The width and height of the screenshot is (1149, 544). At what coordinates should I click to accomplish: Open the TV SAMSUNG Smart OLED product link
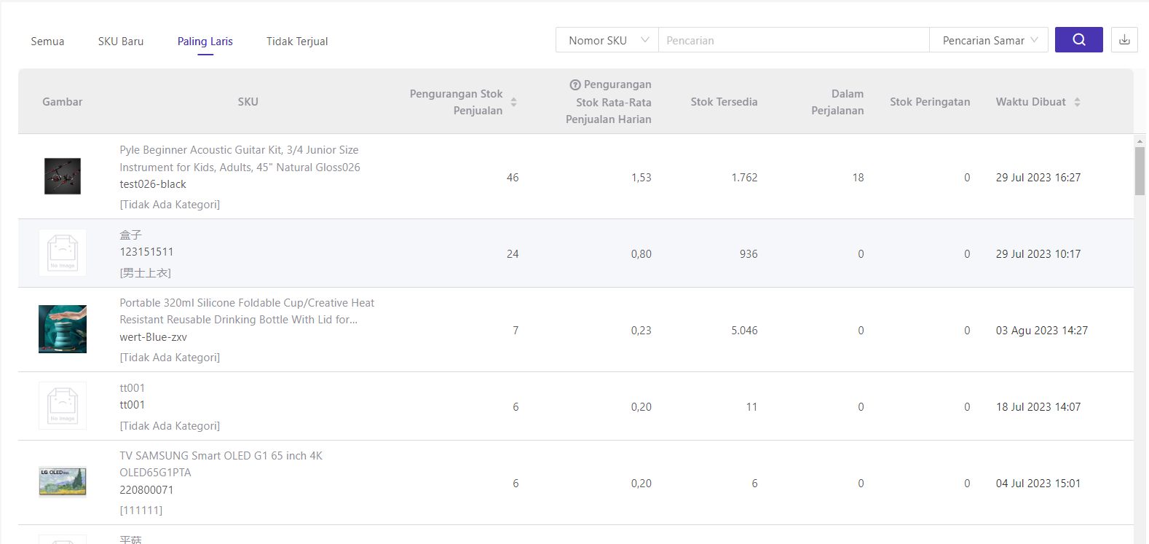221,464
